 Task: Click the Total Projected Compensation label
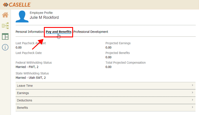[x=125, y=63]
